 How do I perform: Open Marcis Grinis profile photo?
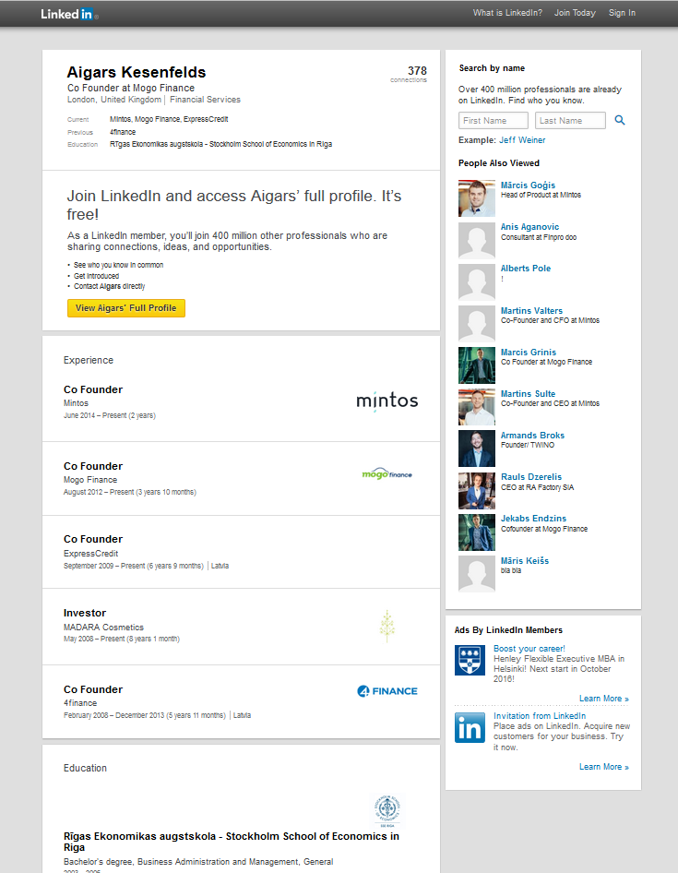477,365
